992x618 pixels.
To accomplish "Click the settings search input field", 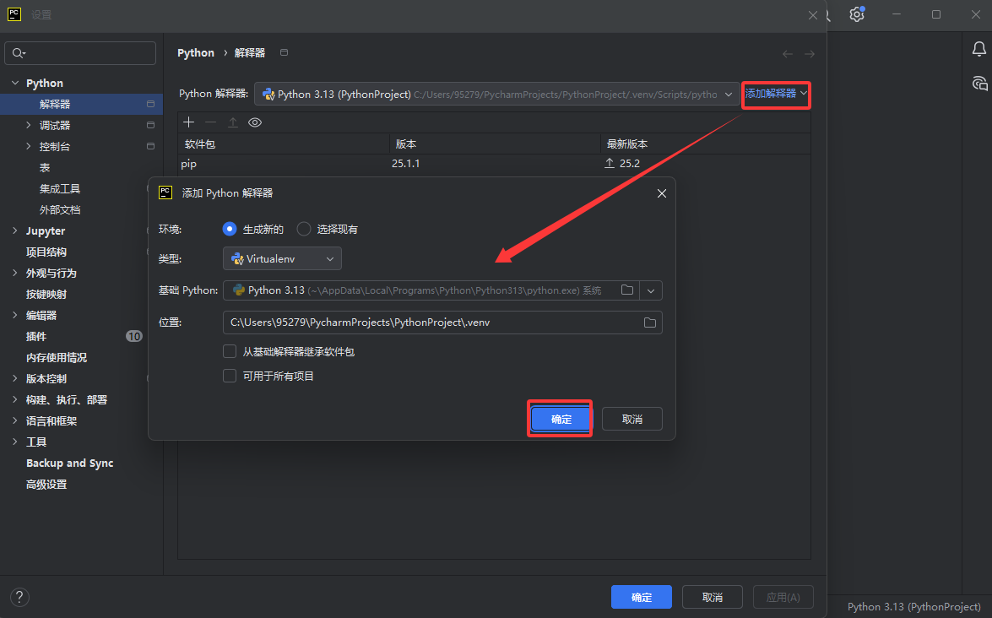I will (80, 53).
